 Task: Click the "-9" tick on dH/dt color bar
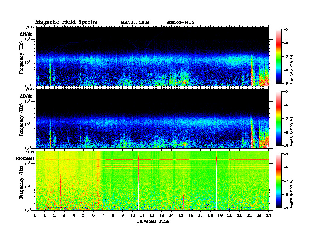pyautogui.click(x=286, y=84)
